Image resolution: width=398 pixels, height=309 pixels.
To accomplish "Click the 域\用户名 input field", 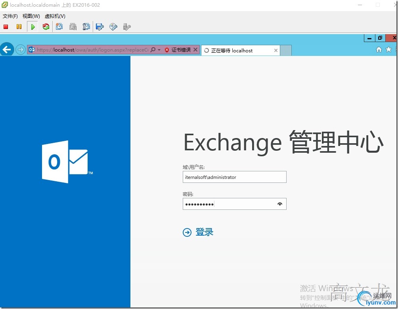I will (x=235, y=177).
